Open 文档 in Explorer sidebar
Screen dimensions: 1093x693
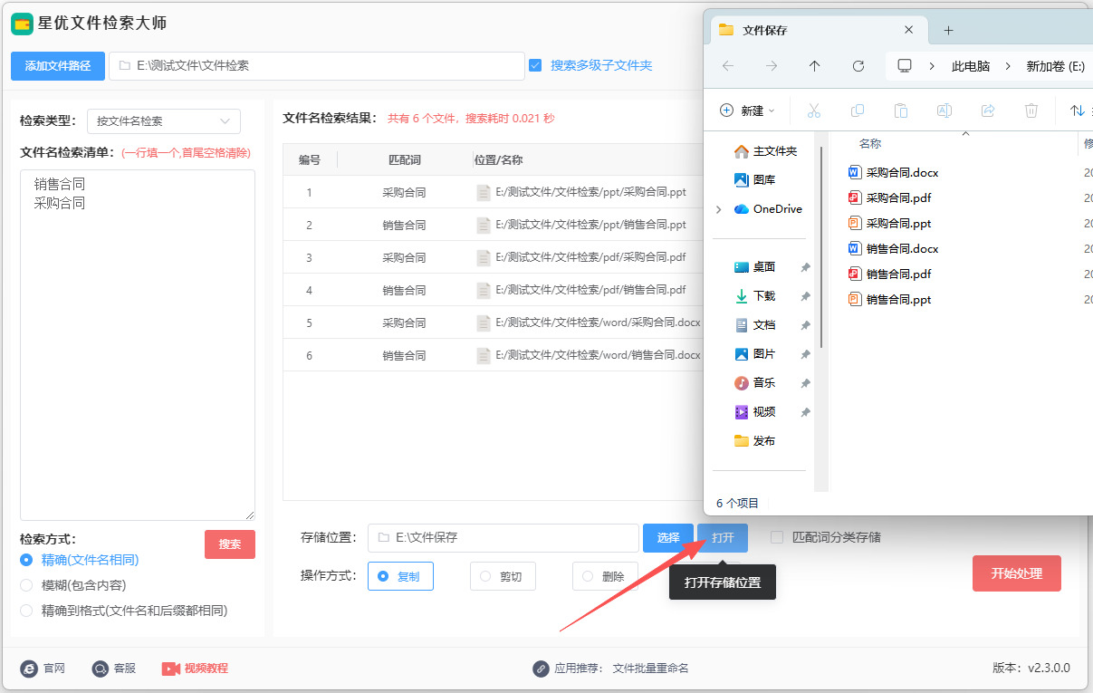(x=755, y=325)
